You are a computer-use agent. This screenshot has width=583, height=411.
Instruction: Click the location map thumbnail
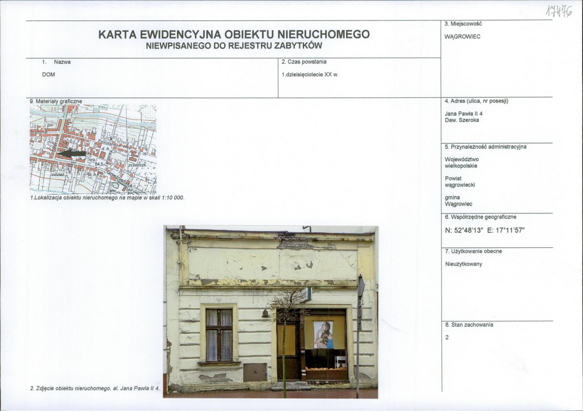click(93, 149)
